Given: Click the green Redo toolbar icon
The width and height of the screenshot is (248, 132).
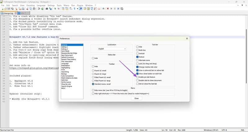Looking at the screenshot, I should coord(42,9).
